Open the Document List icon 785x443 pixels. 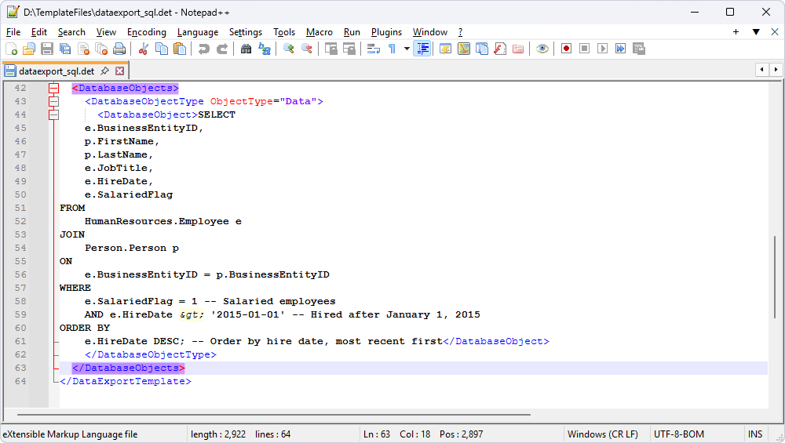[x=482, y=49]
